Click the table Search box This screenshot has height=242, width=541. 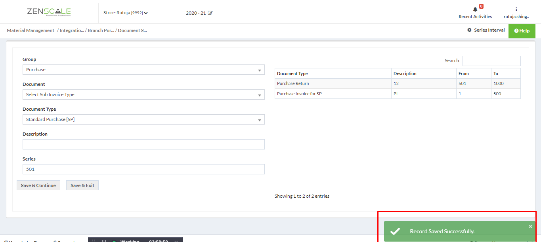[491, 61]
